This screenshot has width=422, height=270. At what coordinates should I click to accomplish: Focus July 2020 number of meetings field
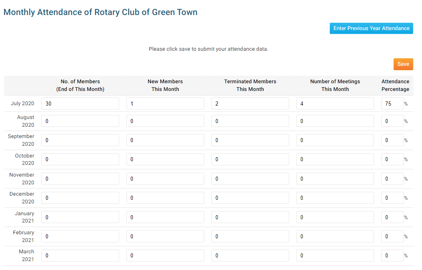pyautogui.click(x=335, y=104)
